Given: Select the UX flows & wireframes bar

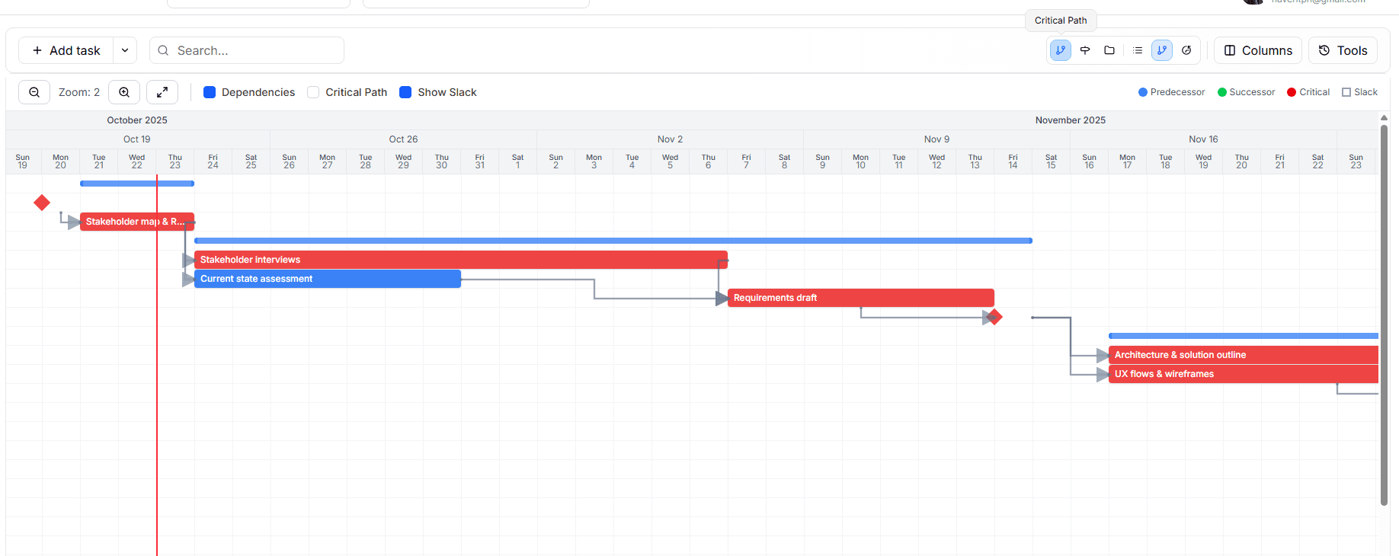Looking at the screenshot, I should 1244,374.
